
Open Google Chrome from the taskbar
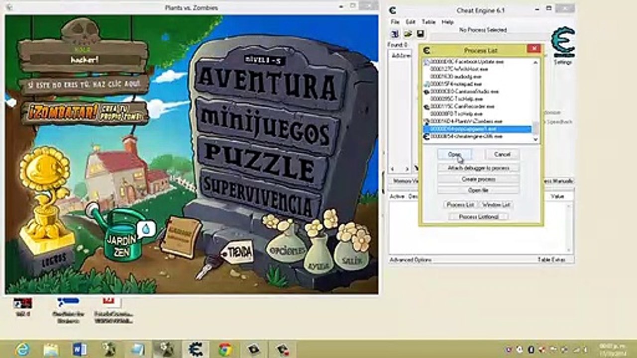[224, 349]
